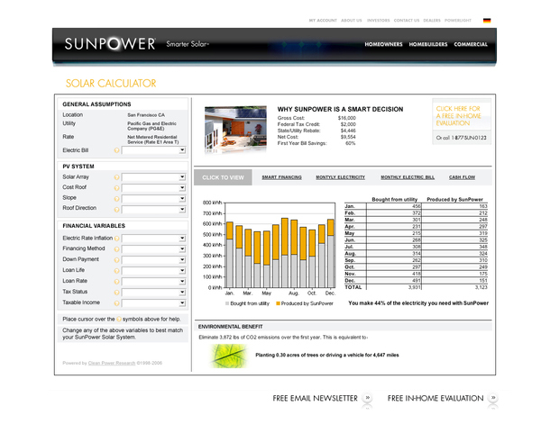The image size is (541, 424).
Task: Open the Homebuilders navigation menu
Action: [428, 44]
